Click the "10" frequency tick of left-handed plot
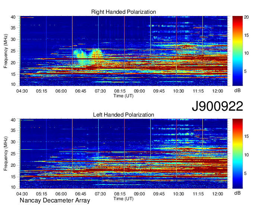 pyautogui.click(x=13, y=187)
